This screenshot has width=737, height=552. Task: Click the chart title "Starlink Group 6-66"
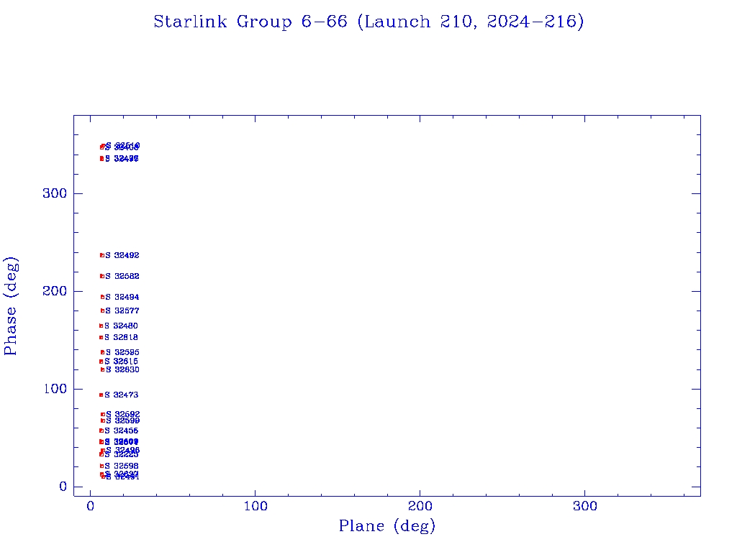click(x=250, y=22)
